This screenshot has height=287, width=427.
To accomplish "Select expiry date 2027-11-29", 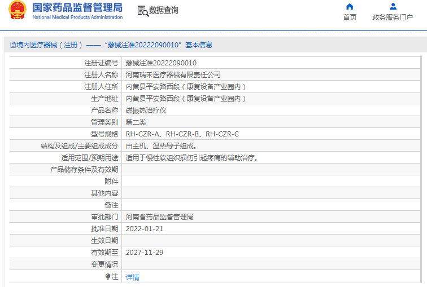I will [x=145, y=253].
